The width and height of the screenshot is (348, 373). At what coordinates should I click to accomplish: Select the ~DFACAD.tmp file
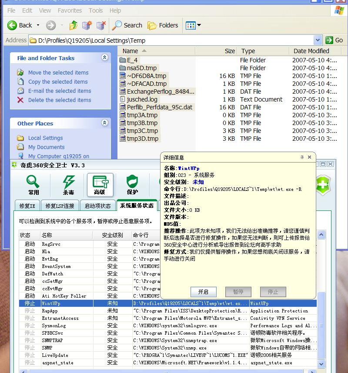click(x=147, y=84)
